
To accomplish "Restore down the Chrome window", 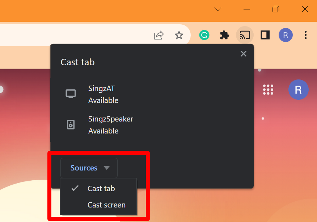I will click(276, 9).
